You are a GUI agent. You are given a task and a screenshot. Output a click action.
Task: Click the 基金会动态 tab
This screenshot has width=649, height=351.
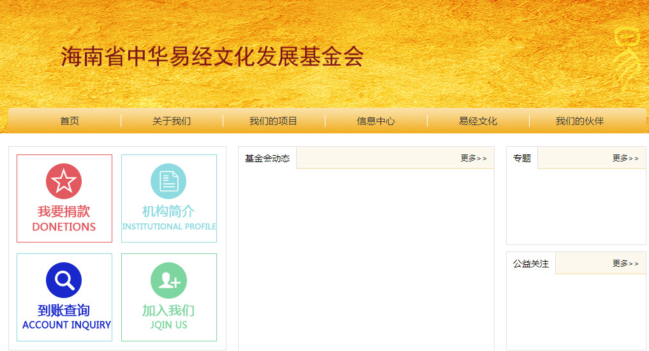tap(267, 158)
